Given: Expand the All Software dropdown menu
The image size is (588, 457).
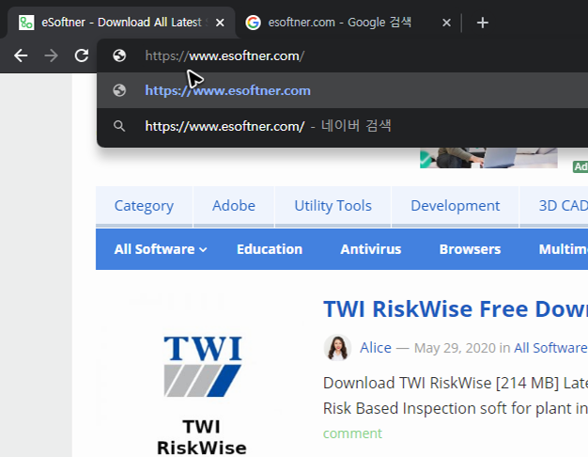Looking at the screenshot, I should point(161,249).
